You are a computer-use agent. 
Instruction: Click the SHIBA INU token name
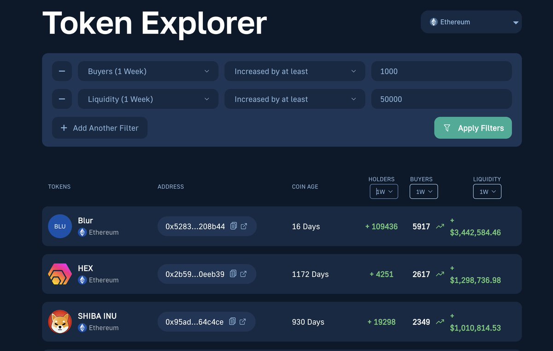(x=97, y=316)
